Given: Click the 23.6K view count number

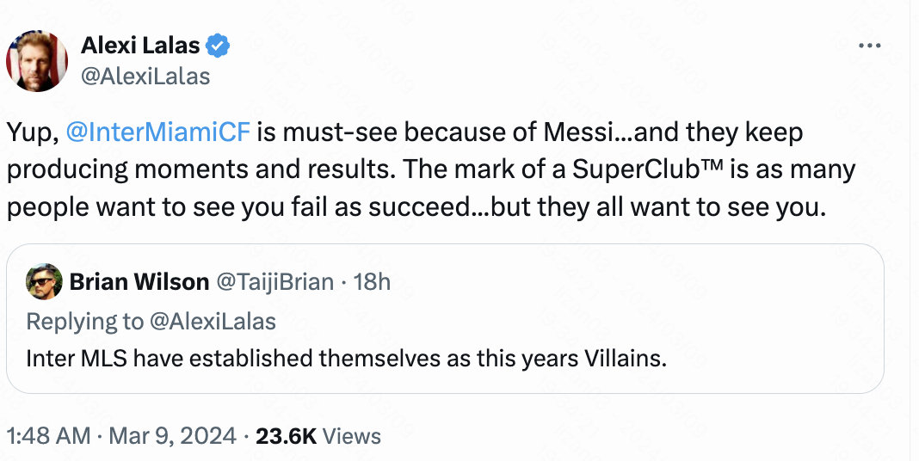Looking at the screenshot, I should tap(287, 435).
